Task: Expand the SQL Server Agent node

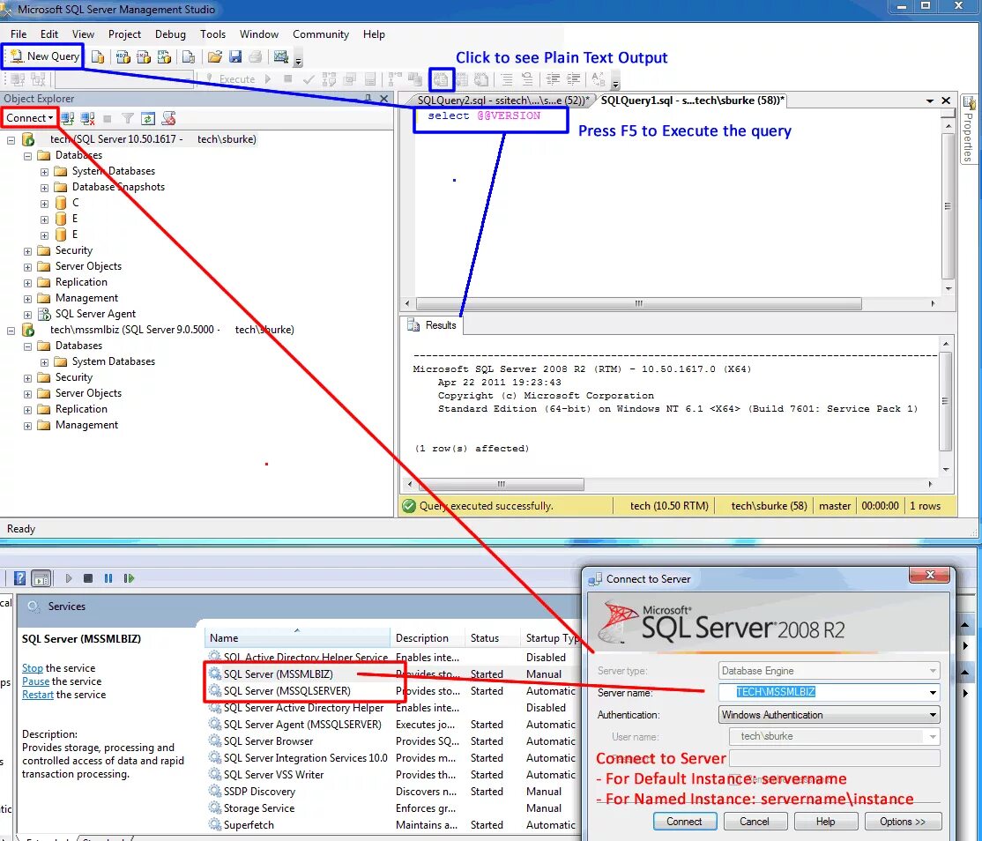Action: pyautogui.click(x=27, y=315)
